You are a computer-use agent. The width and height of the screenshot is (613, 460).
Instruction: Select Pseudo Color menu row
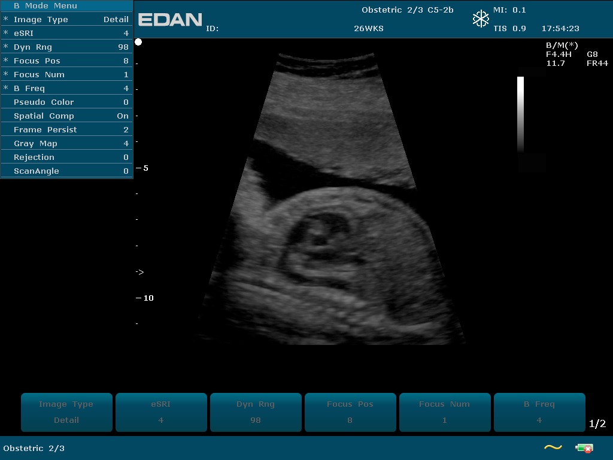[66, 102]
